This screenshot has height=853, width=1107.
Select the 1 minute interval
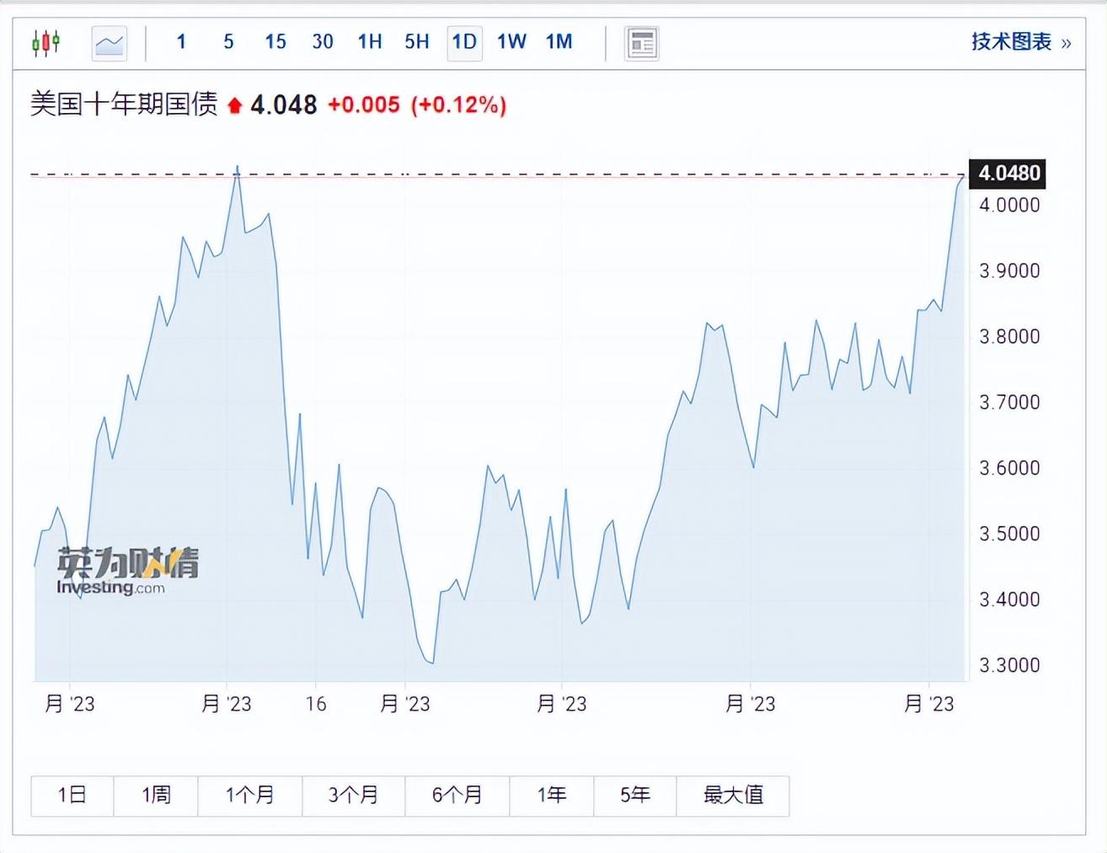click(x=181, y=41)
